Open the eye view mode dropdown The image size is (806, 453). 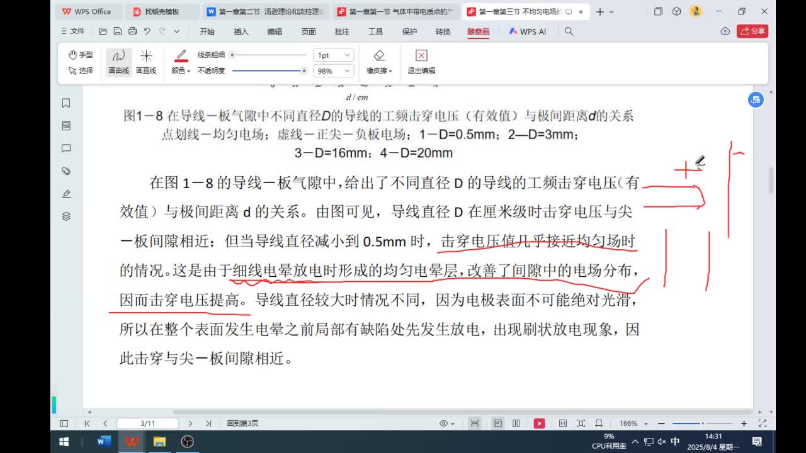point(447,423)
